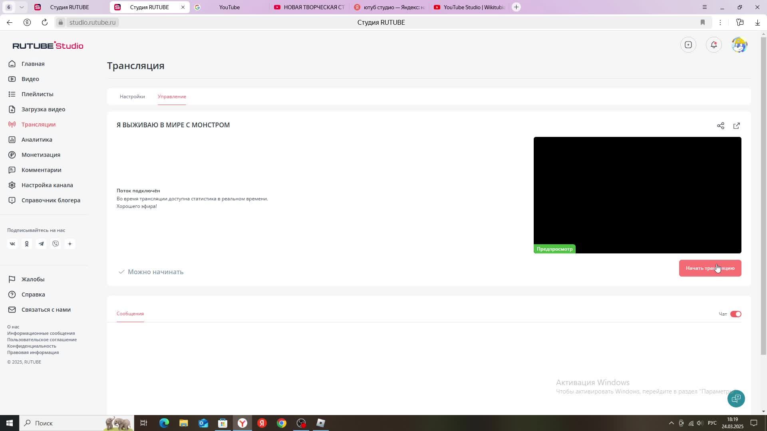This screenshot has height=431, width=767.
Task: Open stream in new window icon
Action: 736,126
